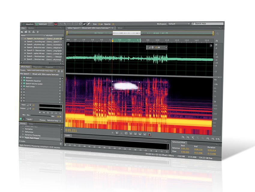Open the Files panel tab
Image resolution: width=255 pixels, height=192 pixels.
pos(23,28)
